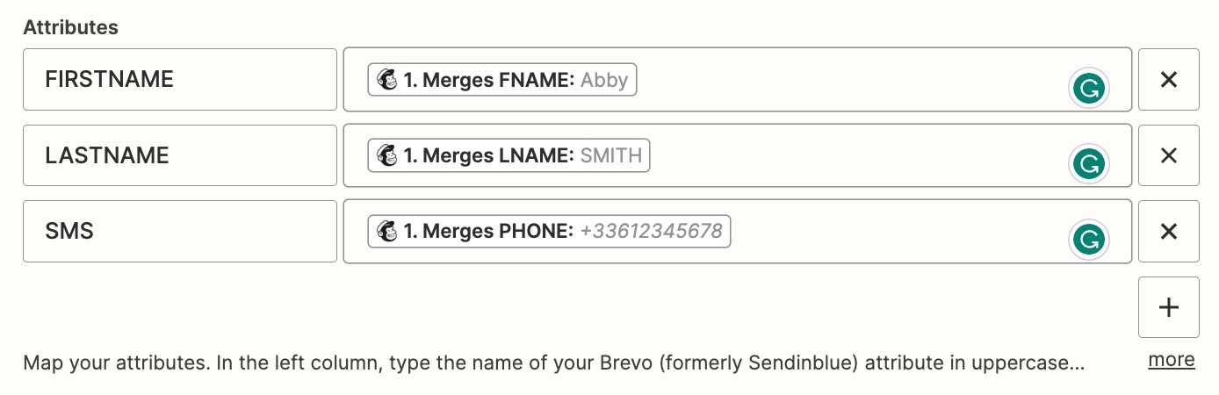Select the 'Merges PHONE: +33612345678' pill

[550, 231]
